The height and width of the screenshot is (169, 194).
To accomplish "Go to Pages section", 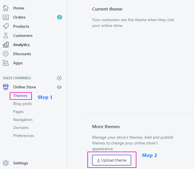I will (18, 112).
